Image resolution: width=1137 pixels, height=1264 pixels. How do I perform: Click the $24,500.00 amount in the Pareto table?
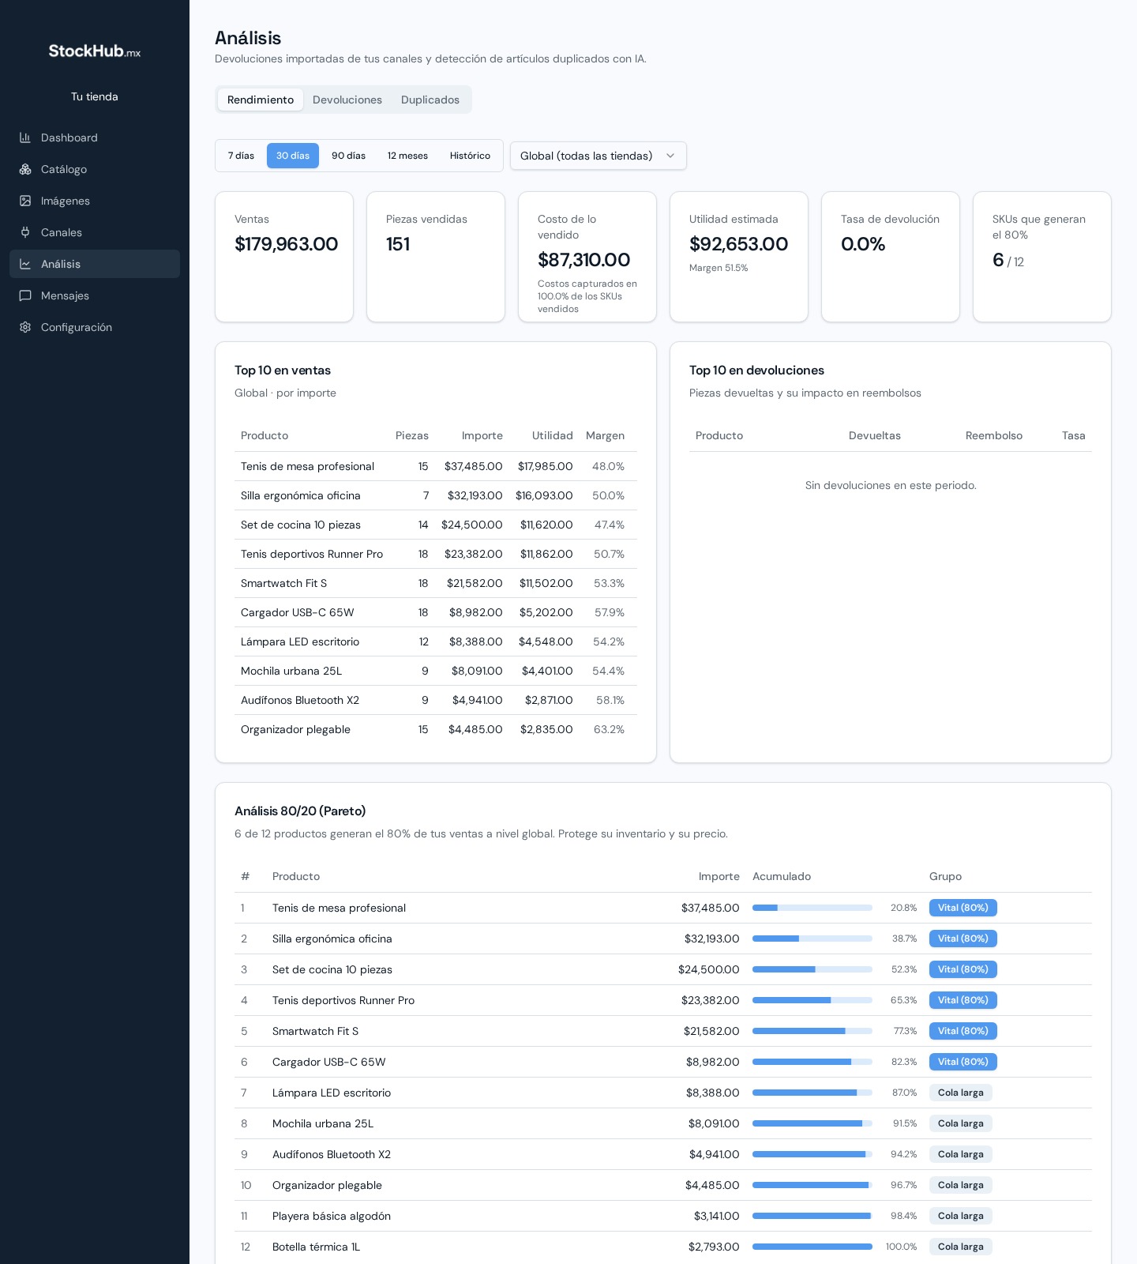(x=709, y=969)
